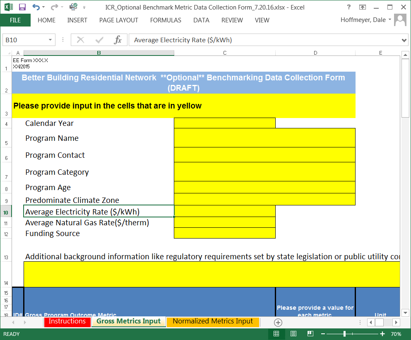Image resolution: width=411 pixels, height=340 pixels.
Task: Switch to Page Break Preview icon
Action: (310, 334)
